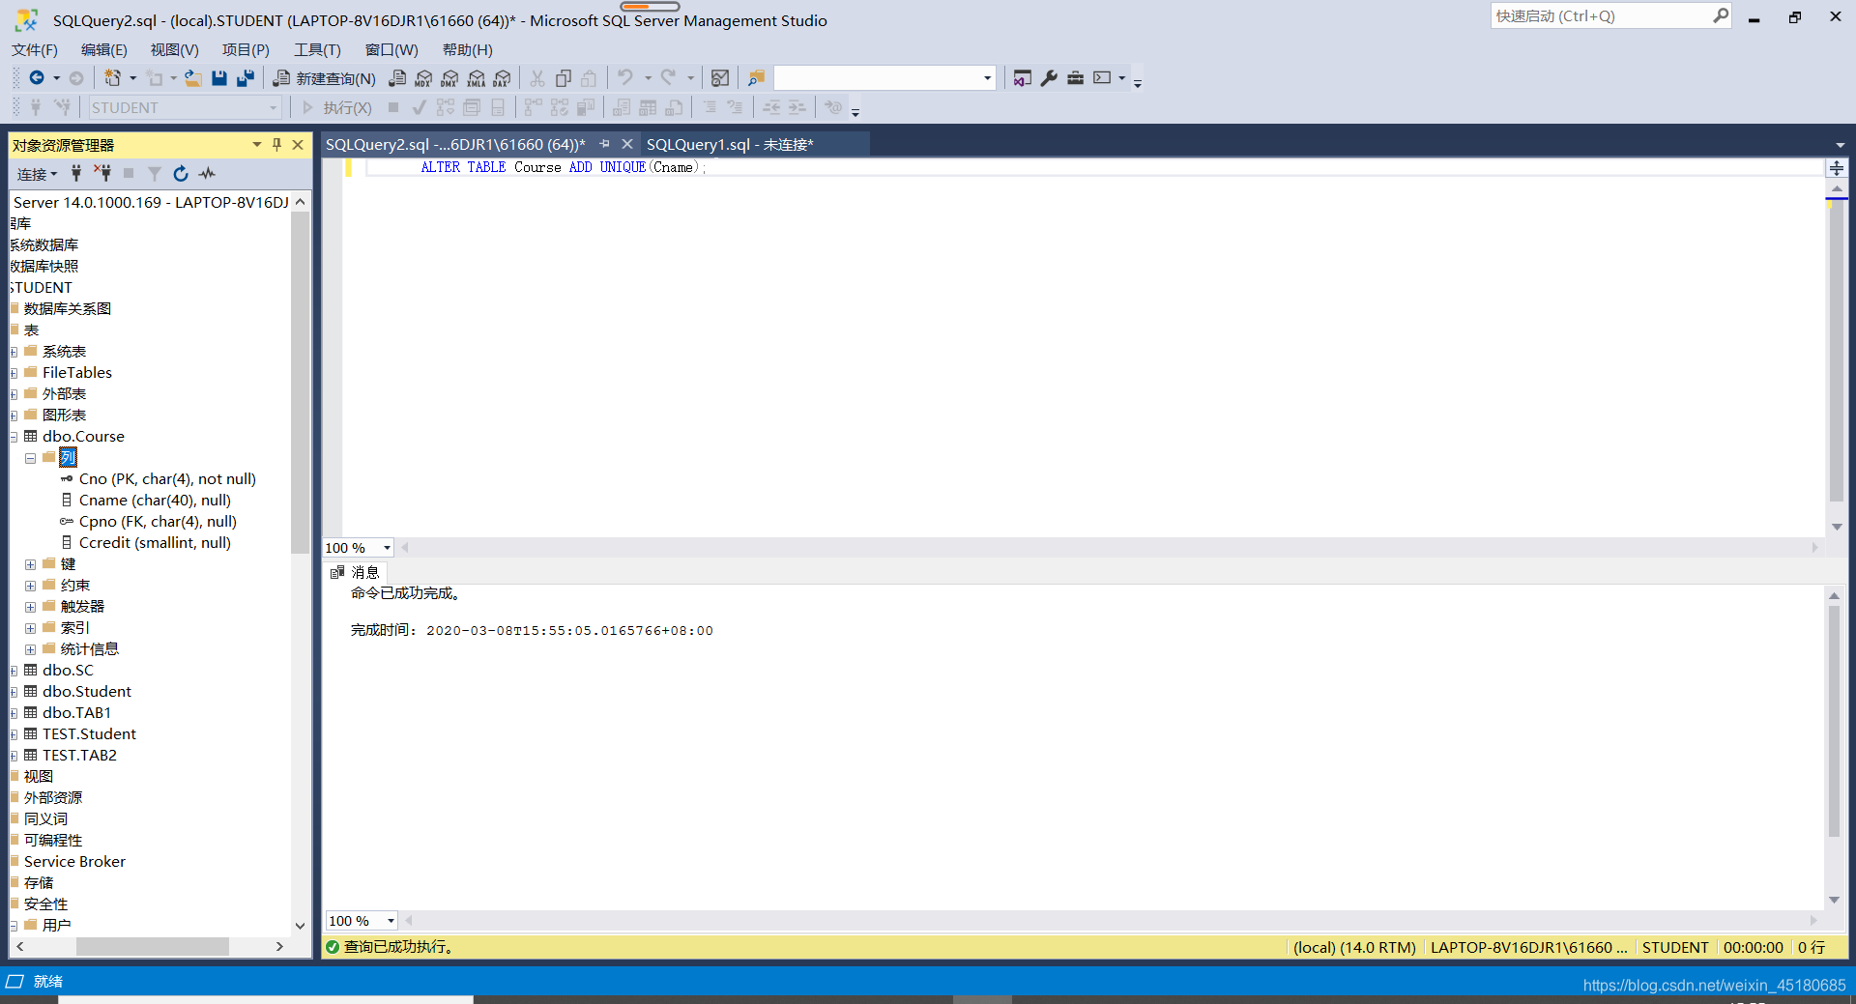Viewport: 1856px width, 1004px height.
Task: Click the New Query (新建查询) button
Action: 325,78
